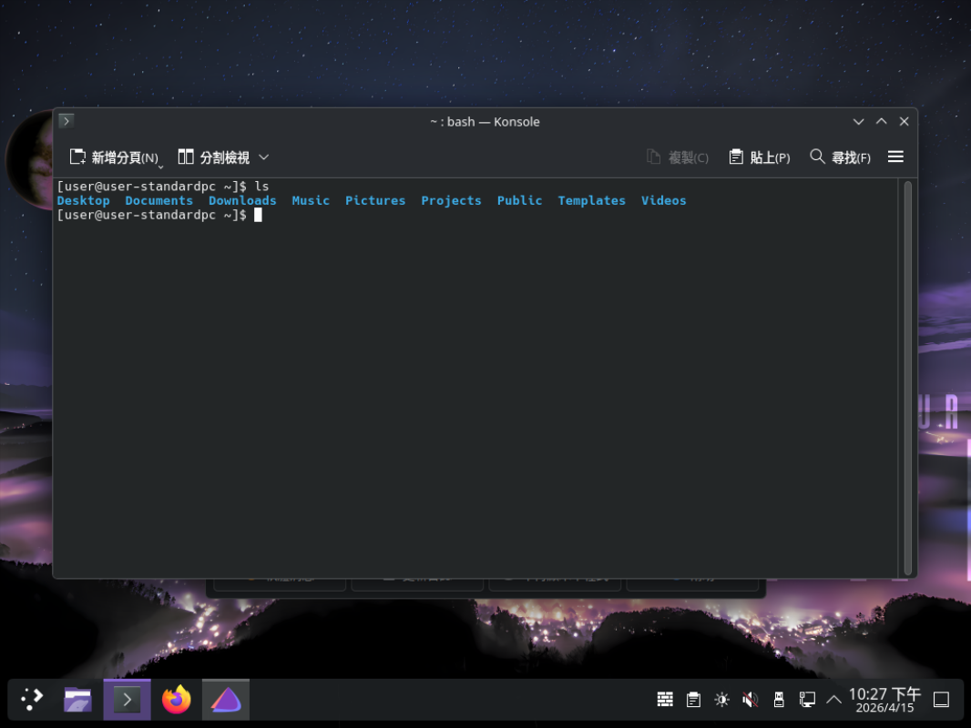Open the firewall brick-wall tray icon
This screenshot has width=971, height=728.
[x=665, y=700]
